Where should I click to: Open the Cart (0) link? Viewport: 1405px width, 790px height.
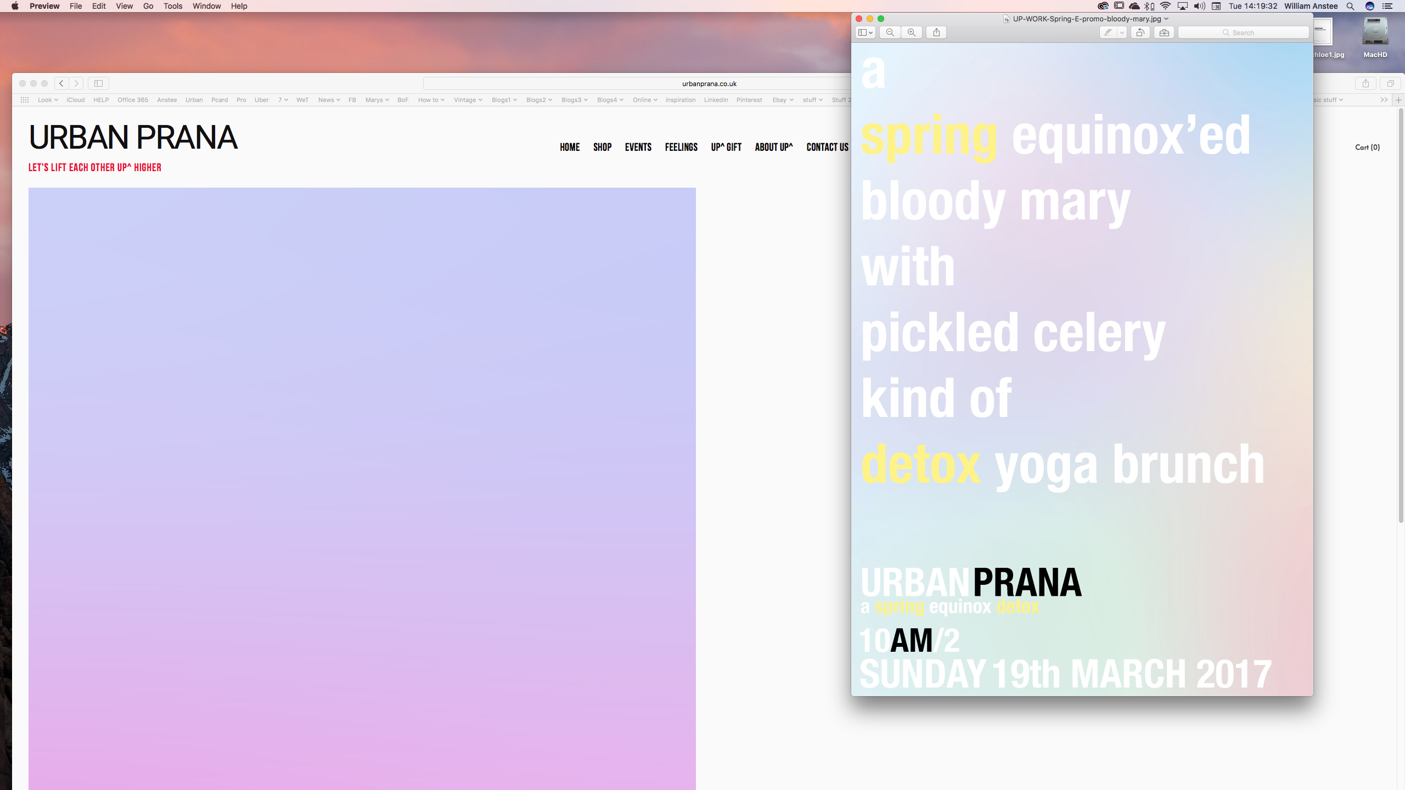click(x=1367, y=147)
